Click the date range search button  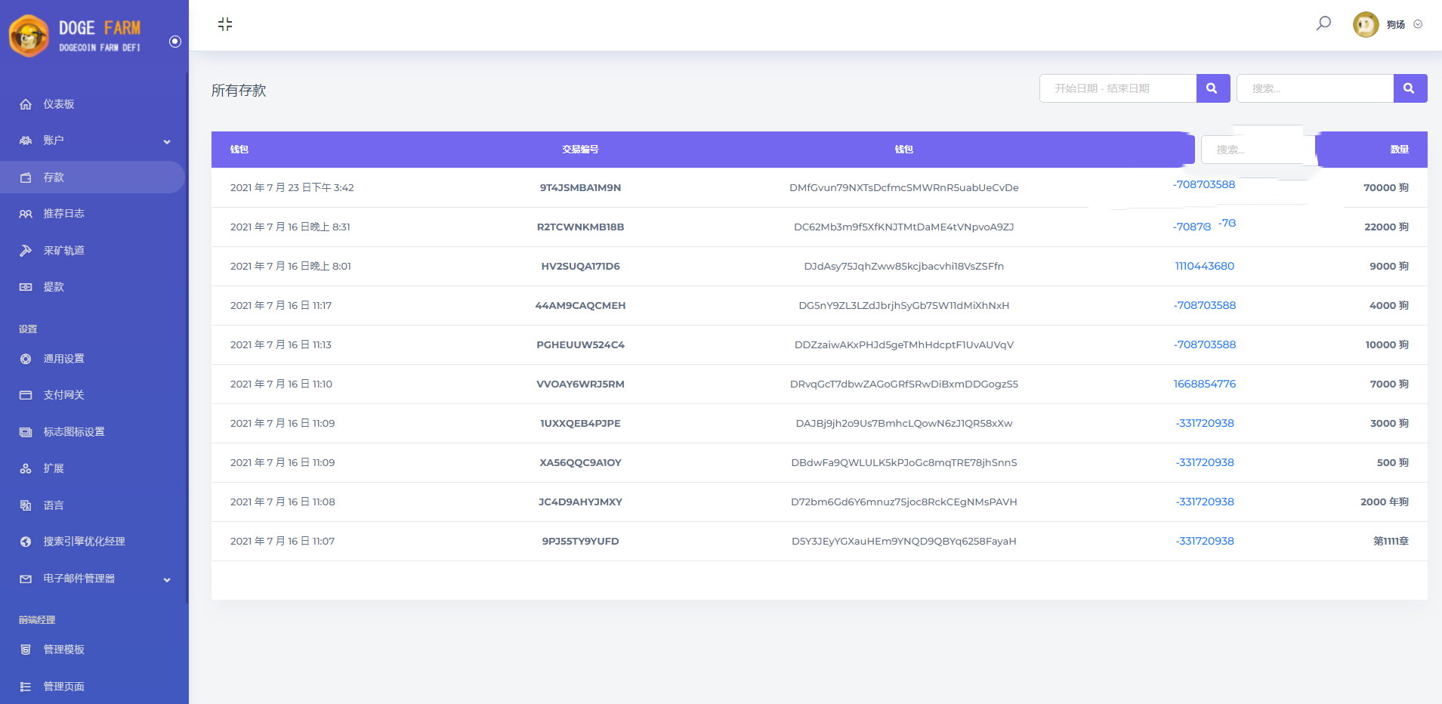click(1212, 88)
